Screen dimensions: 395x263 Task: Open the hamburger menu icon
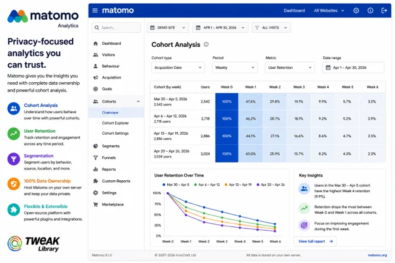click(95, 10)
